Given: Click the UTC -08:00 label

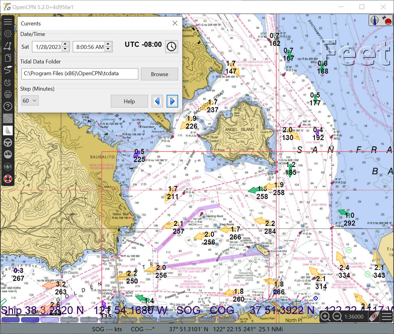Looking at the screenshot, I should click(143, 44).
